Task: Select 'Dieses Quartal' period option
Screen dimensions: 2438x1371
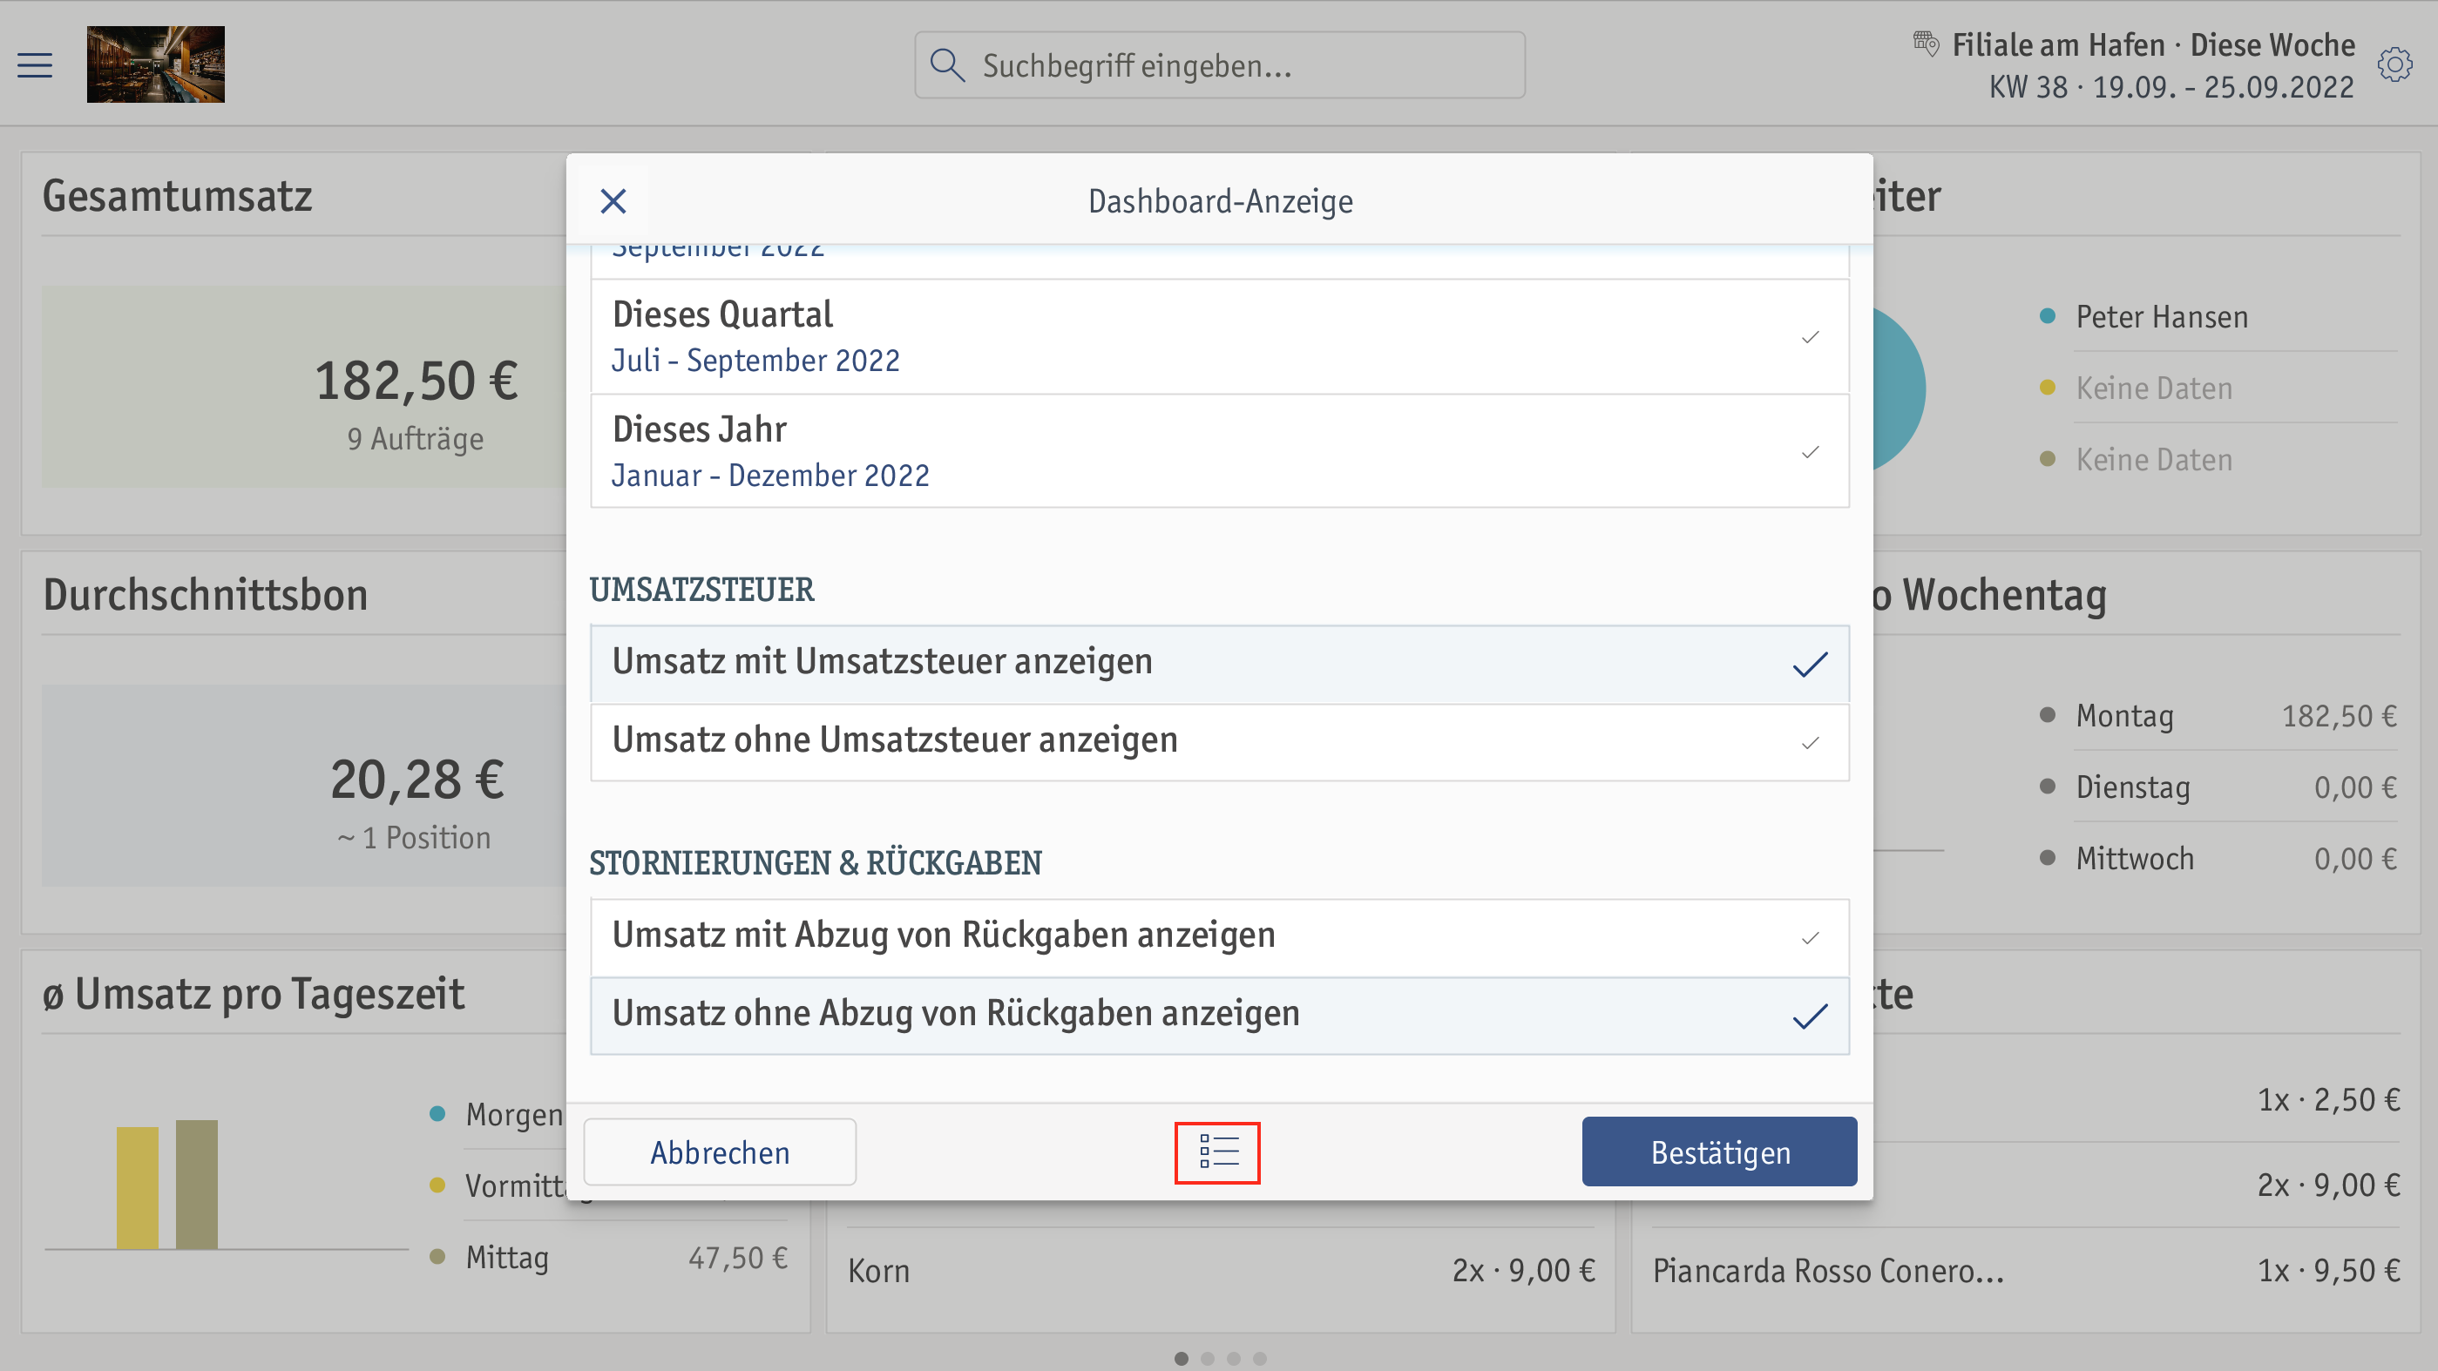Action: [x=1217, y=334]
